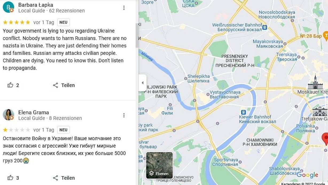Open Elena Grama's profile name link
The width and height of the screenshot is (328, 185).
pyautogui.click(x=33, y=112)
